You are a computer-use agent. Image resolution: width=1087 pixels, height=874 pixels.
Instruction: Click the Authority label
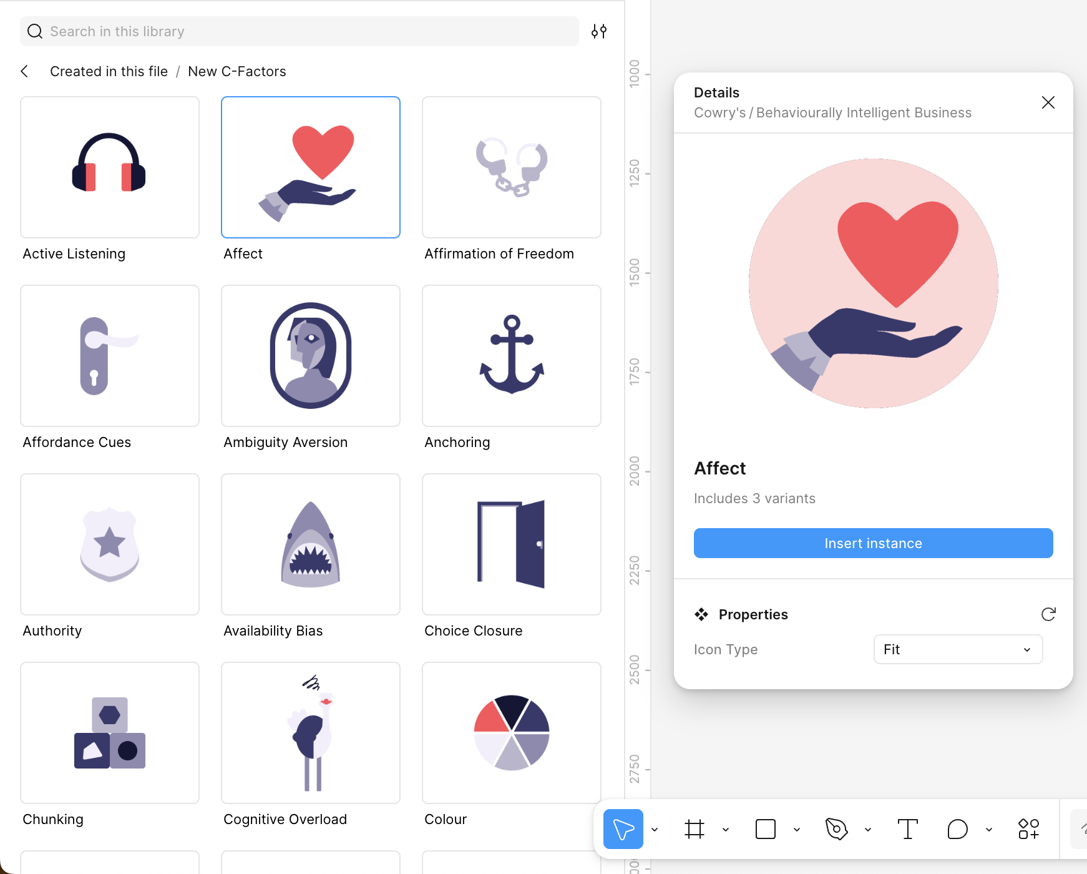tap(52, 631)
